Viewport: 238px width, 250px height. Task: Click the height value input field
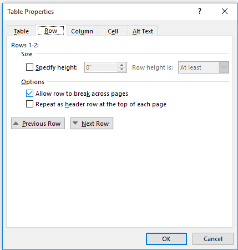tap(101, 67)
